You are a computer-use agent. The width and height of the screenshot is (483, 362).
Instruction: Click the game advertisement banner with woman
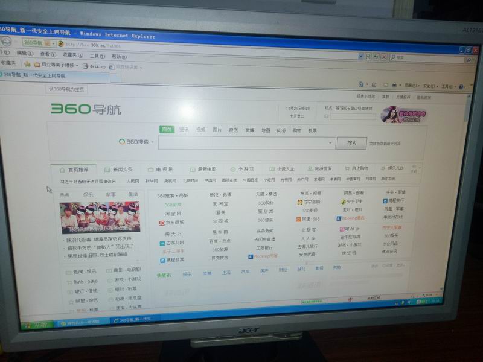(404, 115)
